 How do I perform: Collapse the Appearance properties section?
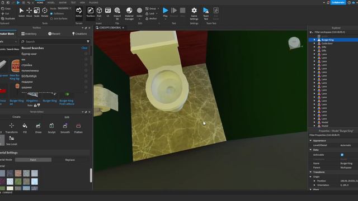[310, 141]
